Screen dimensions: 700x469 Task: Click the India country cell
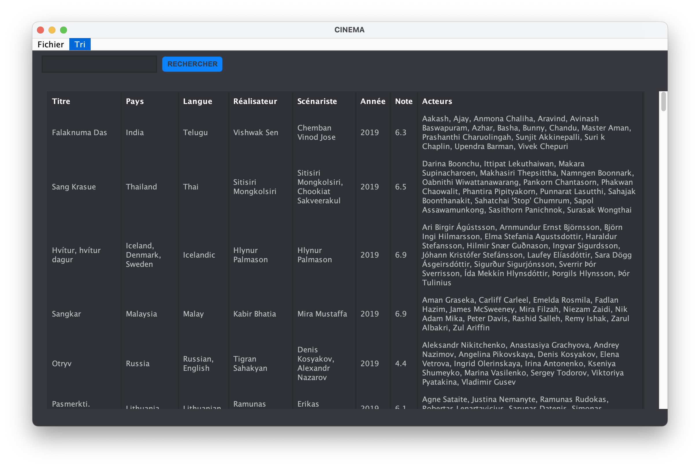(x=135, y=133)
